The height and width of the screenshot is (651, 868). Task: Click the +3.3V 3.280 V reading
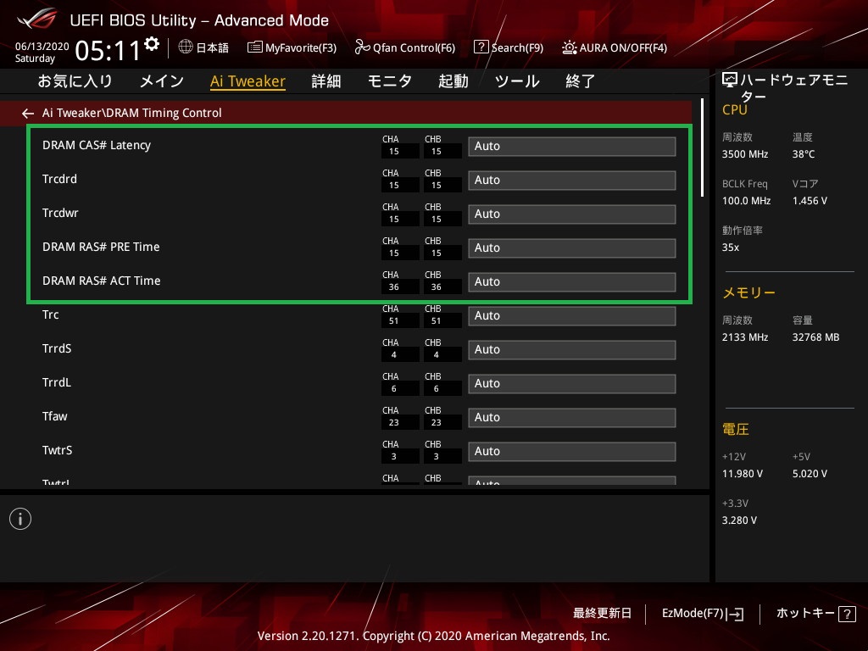click(x=739, y=520)
